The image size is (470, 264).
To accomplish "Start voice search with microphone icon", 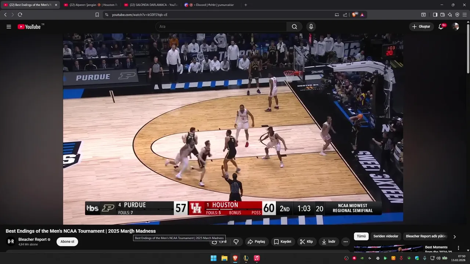I will [311, 27].
